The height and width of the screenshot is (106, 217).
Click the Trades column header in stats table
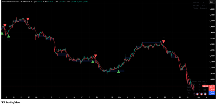coord(194,81)
